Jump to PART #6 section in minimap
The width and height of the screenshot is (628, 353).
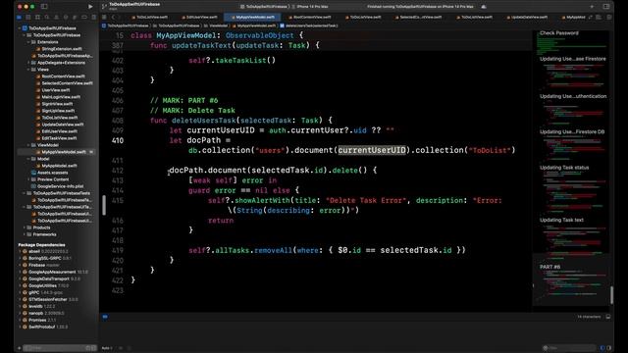coord(549,267)
